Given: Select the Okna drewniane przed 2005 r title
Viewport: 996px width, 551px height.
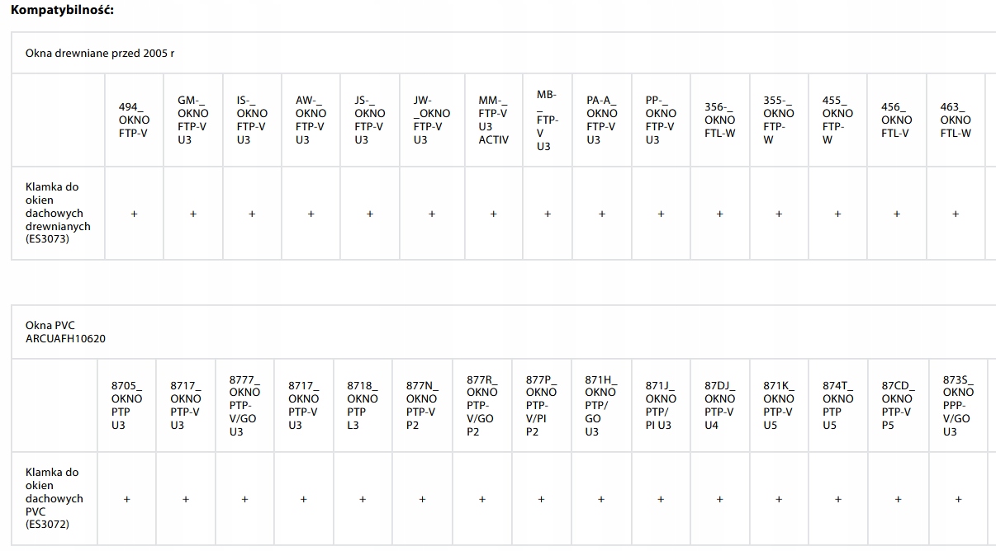Looking at the screenshot, I should (100, 53).
